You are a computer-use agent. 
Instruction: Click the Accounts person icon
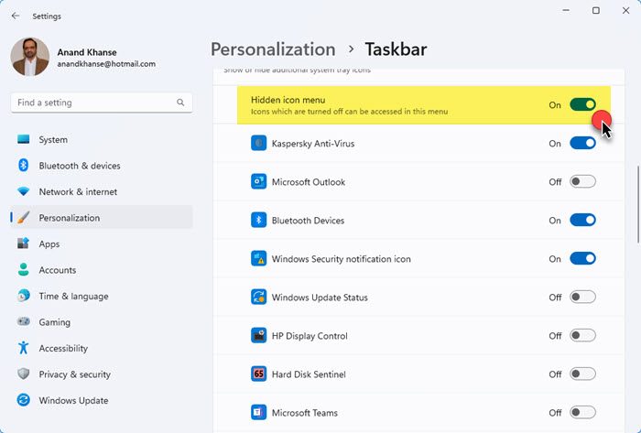coord(24,270)
